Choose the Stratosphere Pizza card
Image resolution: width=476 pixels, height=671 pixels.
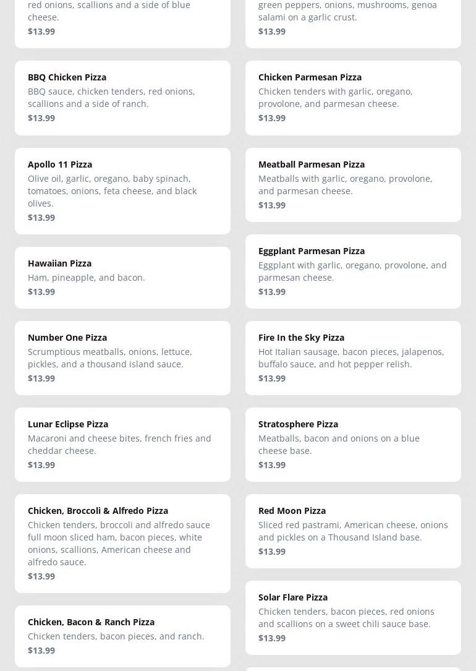353,444
